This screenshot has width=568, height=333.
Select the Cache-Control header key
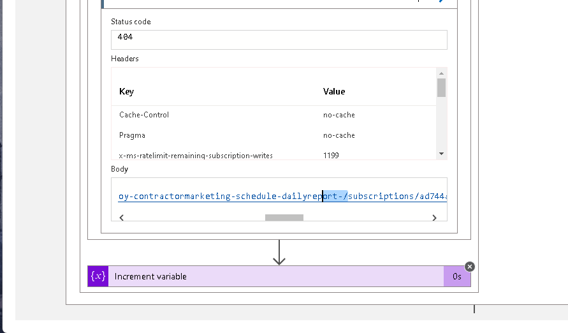coord(144,115)
